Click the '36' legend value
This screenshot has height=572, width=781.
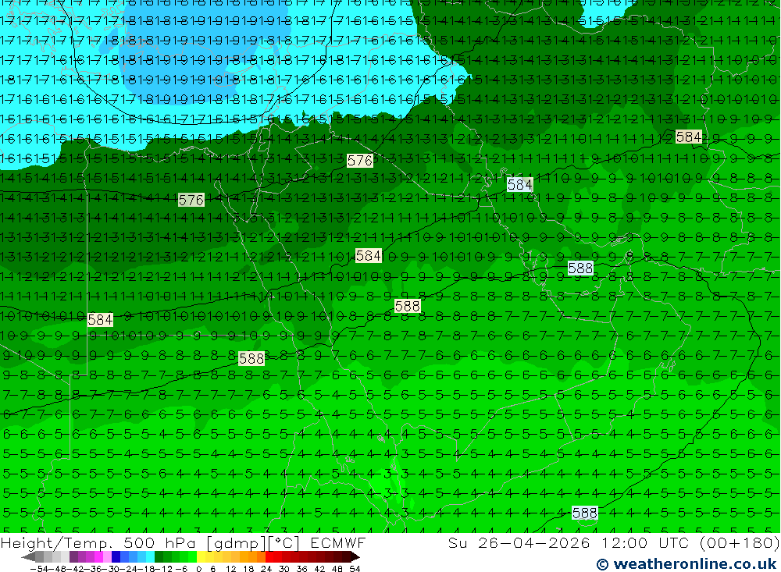click(301, 569)
